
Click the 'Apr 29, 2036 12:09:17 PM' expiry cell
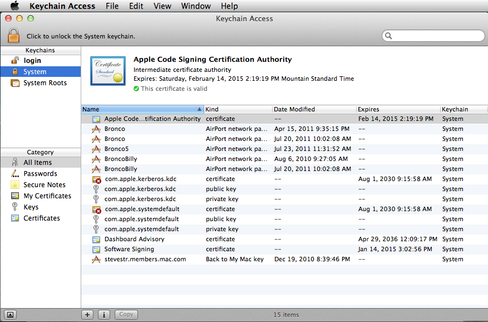pyautogui.click(x=398, y=239)
